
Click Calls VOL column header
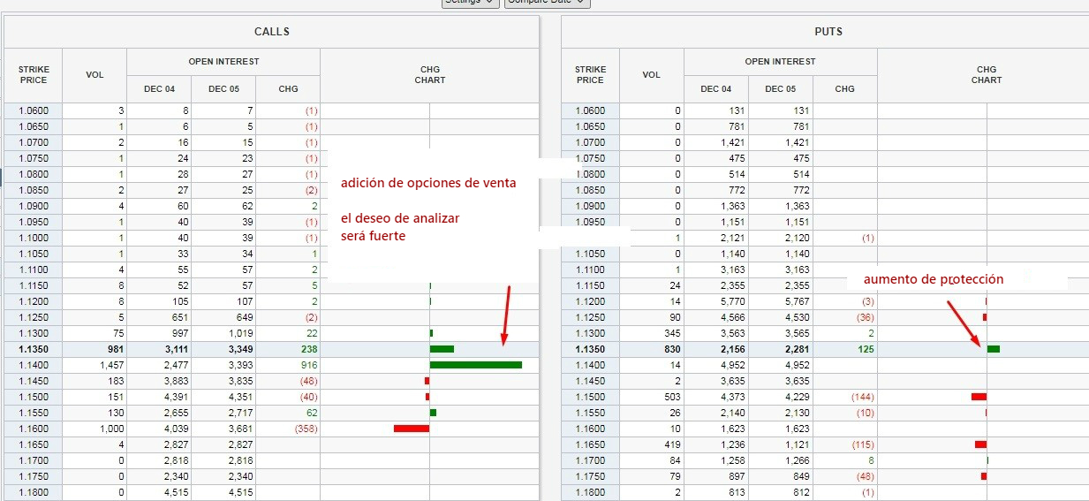point(95,75)
